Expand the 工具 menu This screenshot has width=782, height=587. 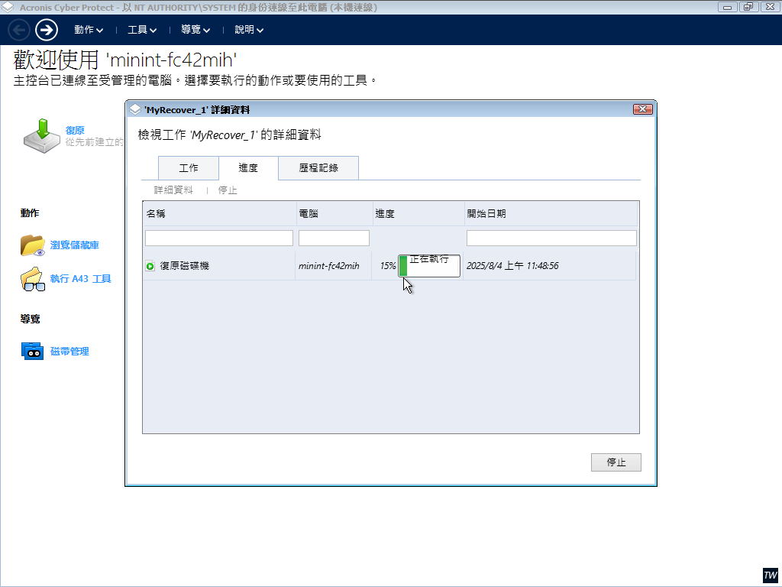[x=142, y=31]
